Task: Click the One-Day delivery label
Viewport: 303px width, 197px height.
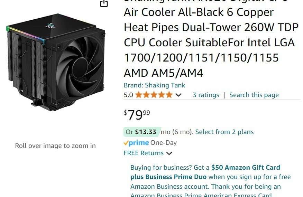Action: (164, 143)
